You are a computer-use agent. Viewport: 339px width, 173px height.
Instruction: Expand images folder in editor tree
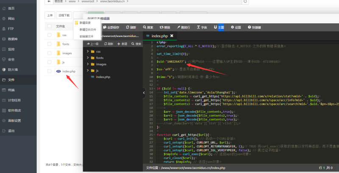[88, 64]
